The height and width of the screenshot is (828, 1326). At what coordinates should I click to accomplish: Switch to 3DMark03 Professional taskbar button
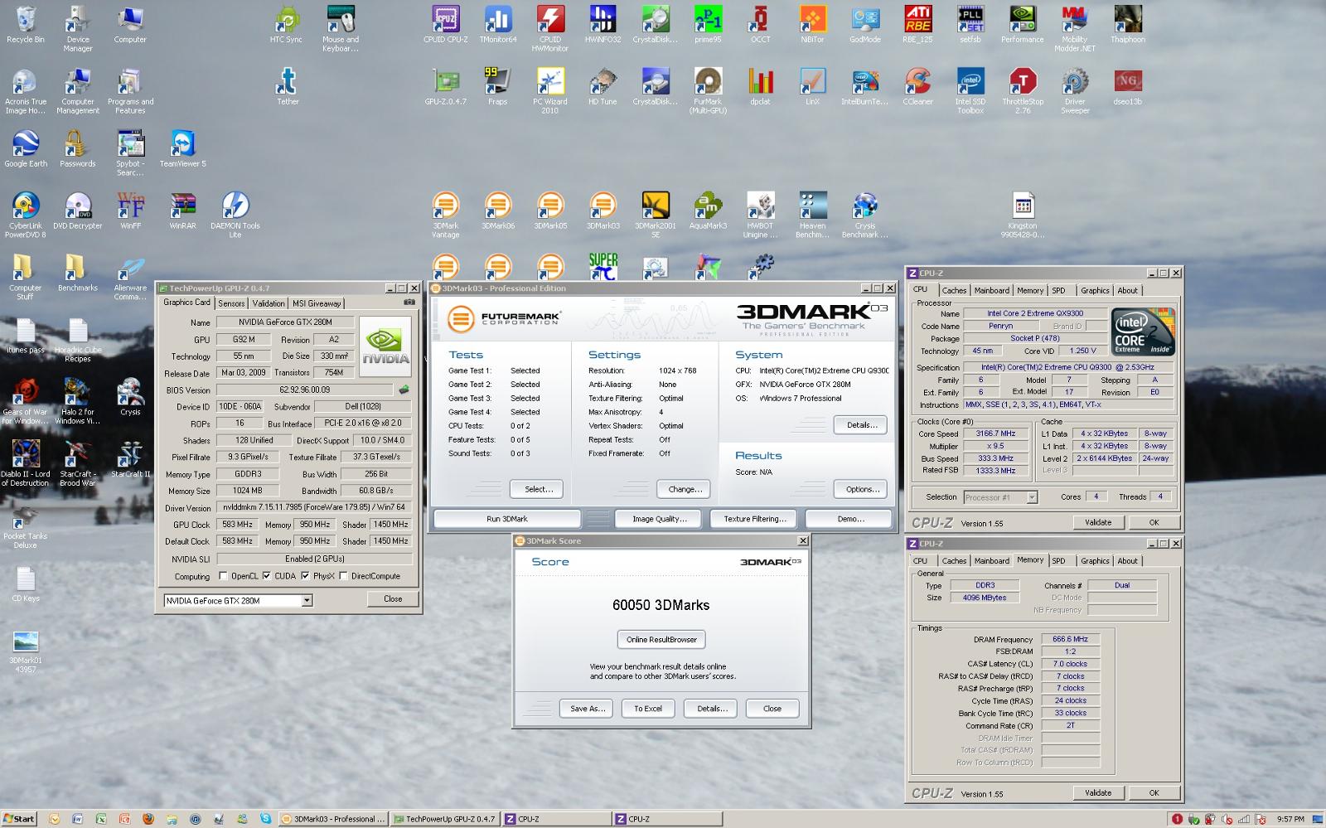tap(334, 819)
